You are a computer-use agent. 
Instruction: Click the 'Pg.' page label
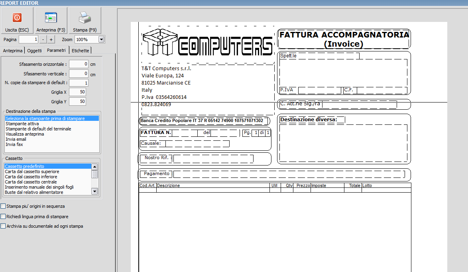[247, 132]
